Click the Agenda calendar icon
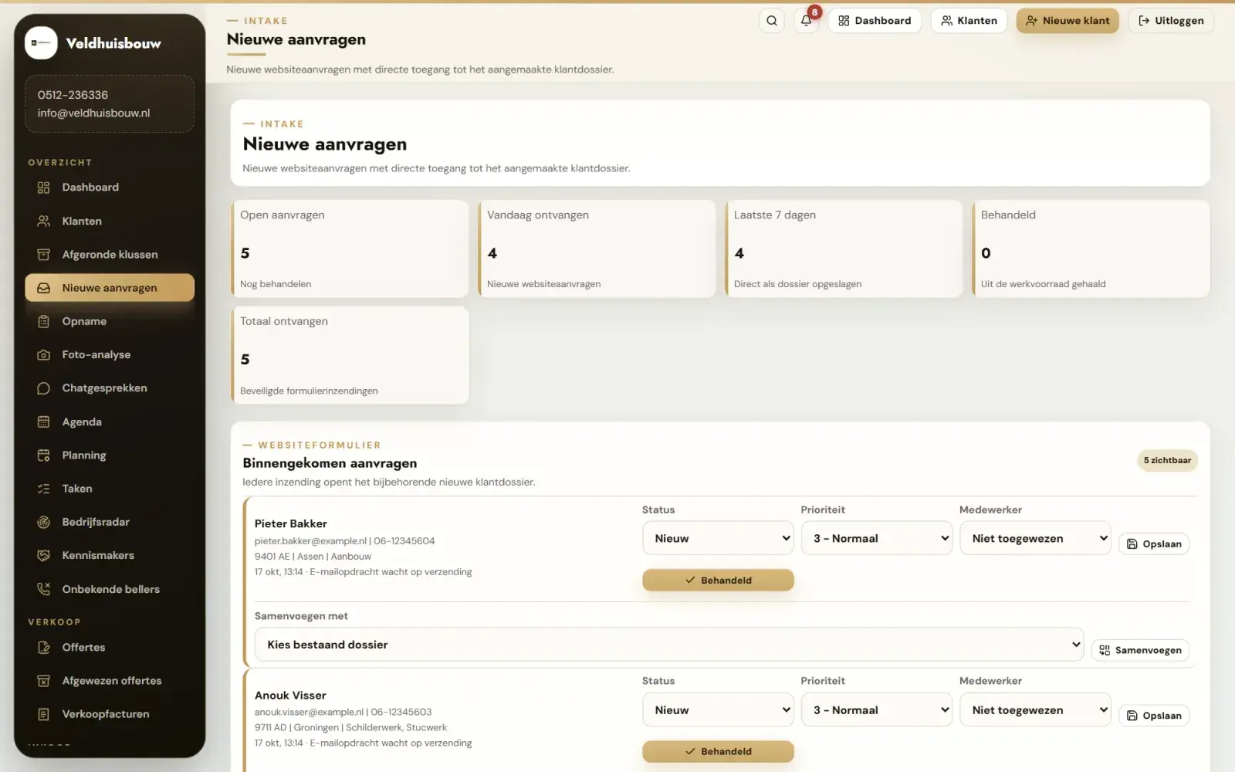Viewport: 1235px width, 772px height. pos(43,422)
